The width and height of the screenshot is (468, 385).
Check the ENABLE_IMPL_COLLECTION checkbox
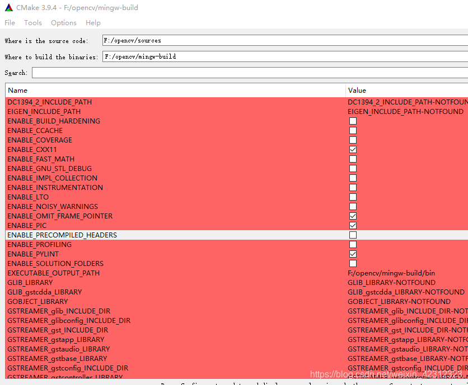(x=353, y=178)
